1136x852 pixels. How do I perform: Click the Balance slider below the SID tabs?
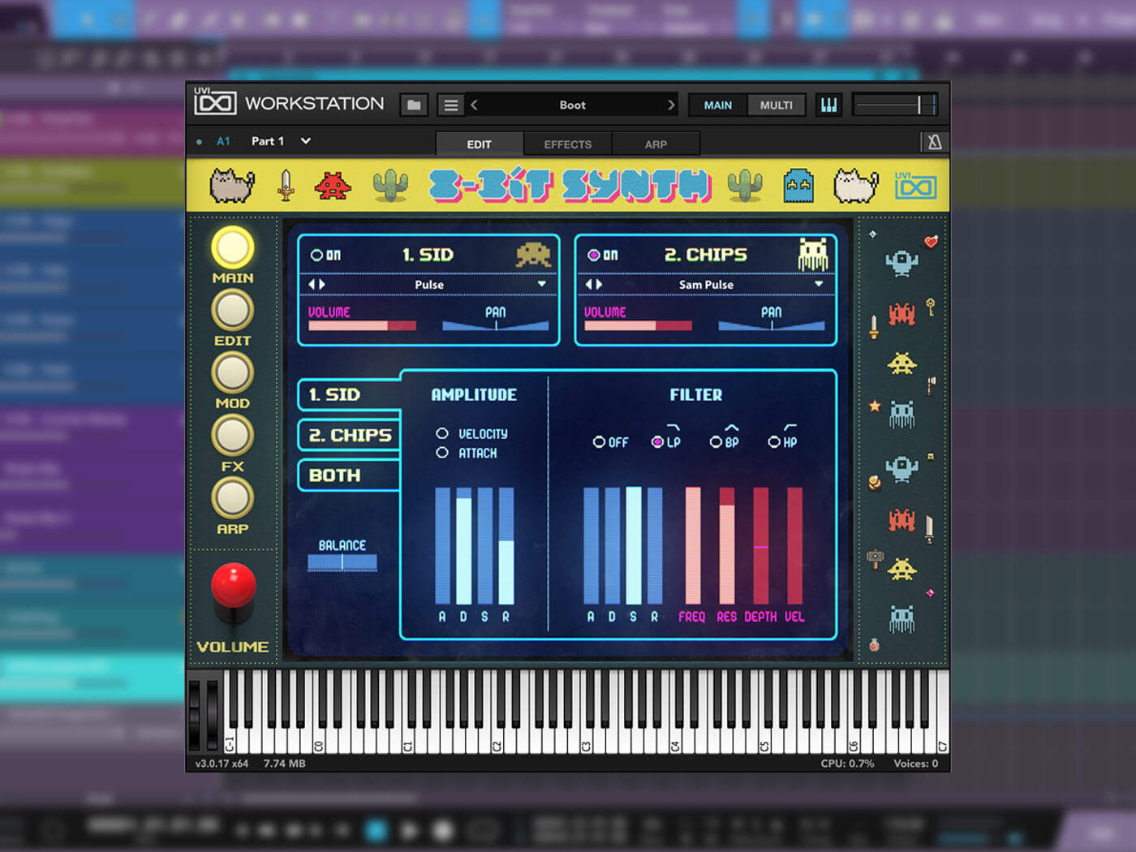tap(342, 561)
